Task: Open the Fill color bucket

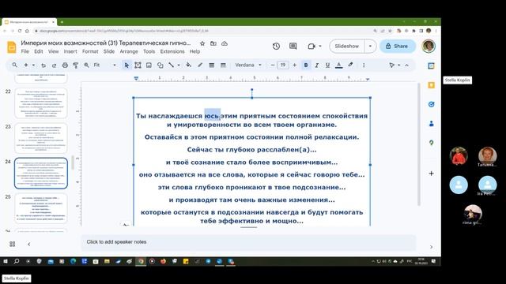Action: tap(189, 65)
